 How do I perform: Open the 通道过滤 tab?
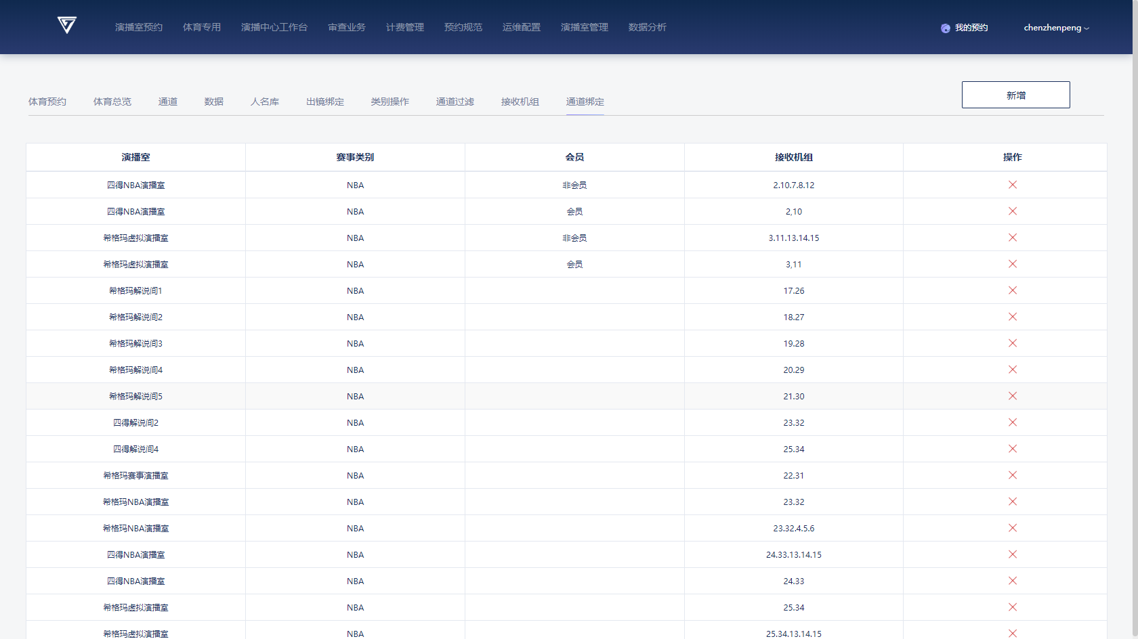click(x=455, y=102)
